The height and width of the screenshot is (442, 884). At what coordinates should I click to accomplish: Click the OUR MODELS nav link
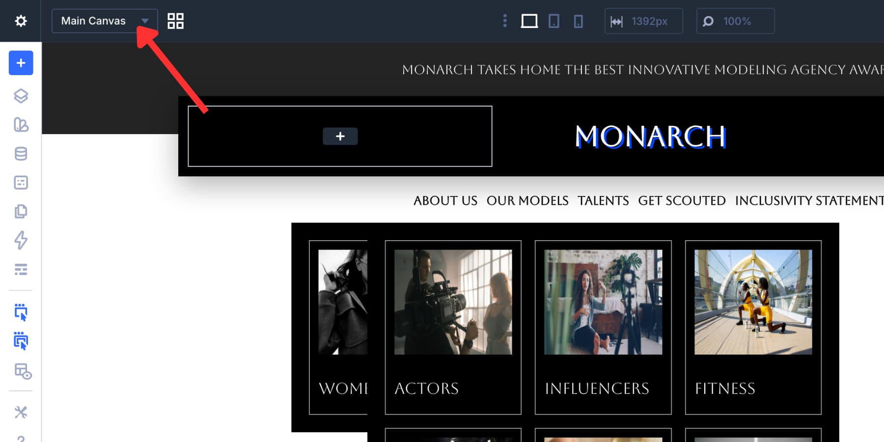(x=527, y=200)
